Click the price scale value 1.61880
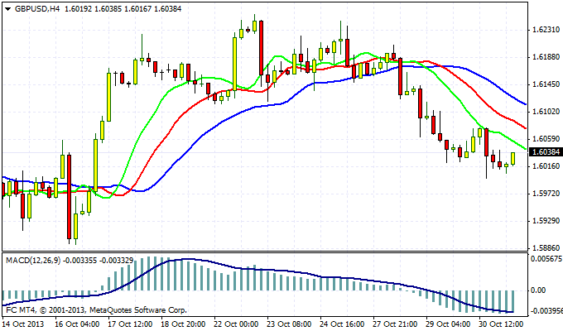 click(545, 57)
